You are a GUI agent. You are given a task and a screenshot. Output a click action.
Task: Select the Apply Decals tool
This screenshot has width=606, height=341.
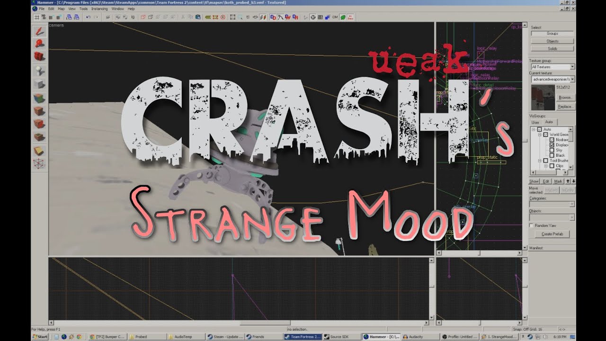coord(39,124)
